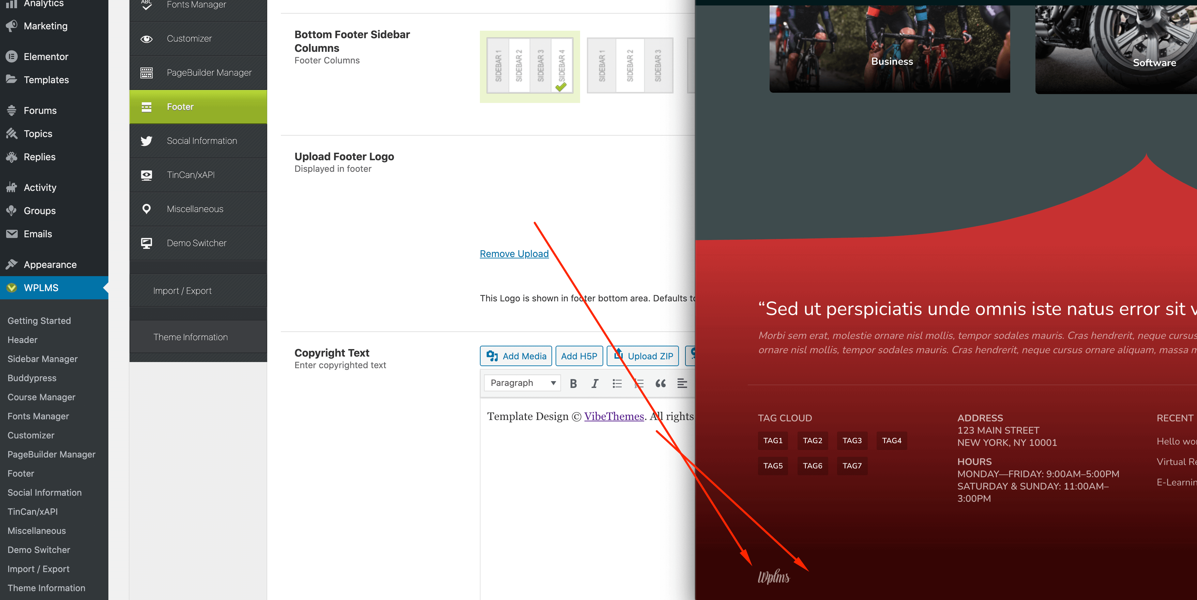
Task: Click the Customizer eye icon
Action: tap(146, 39)
